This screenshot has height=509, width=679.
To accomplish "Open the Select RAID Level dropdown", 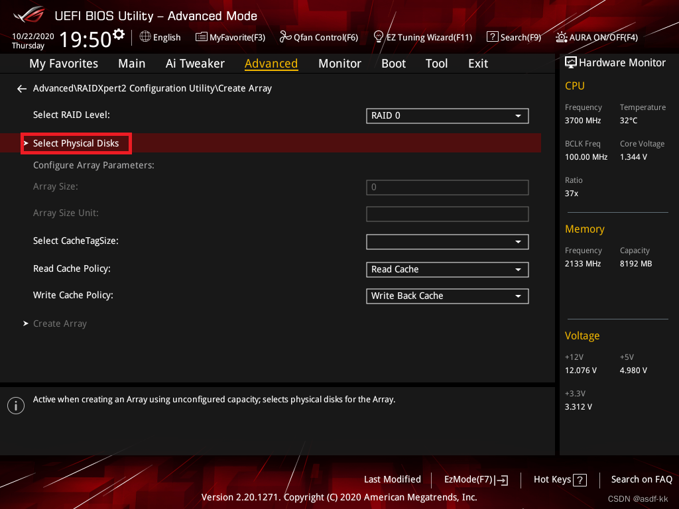I will (448, 116).
